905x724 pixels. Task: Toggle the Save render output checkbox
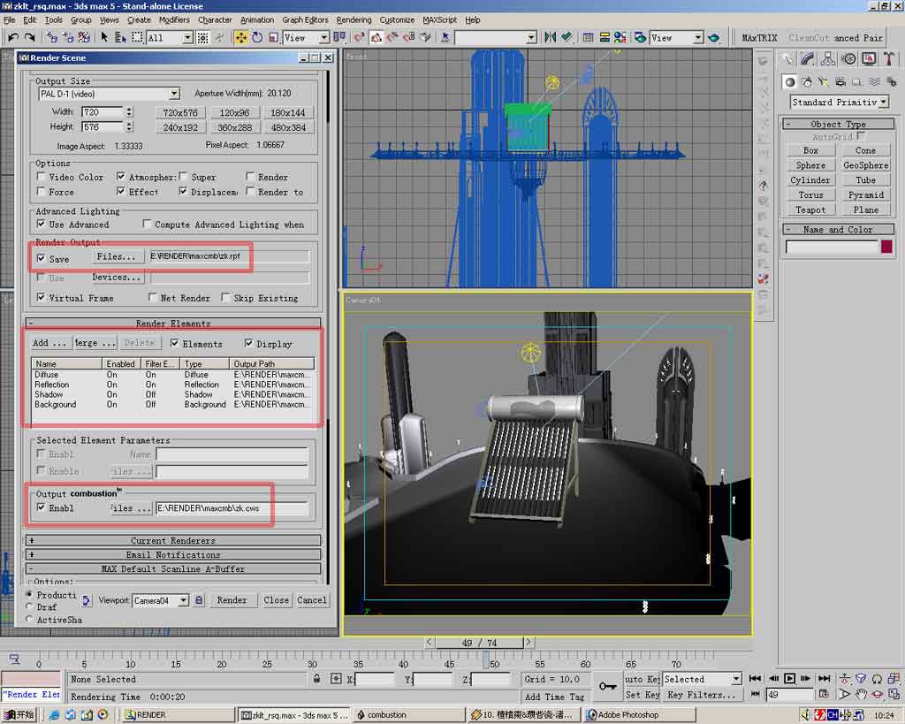click(x=42, y=259)
